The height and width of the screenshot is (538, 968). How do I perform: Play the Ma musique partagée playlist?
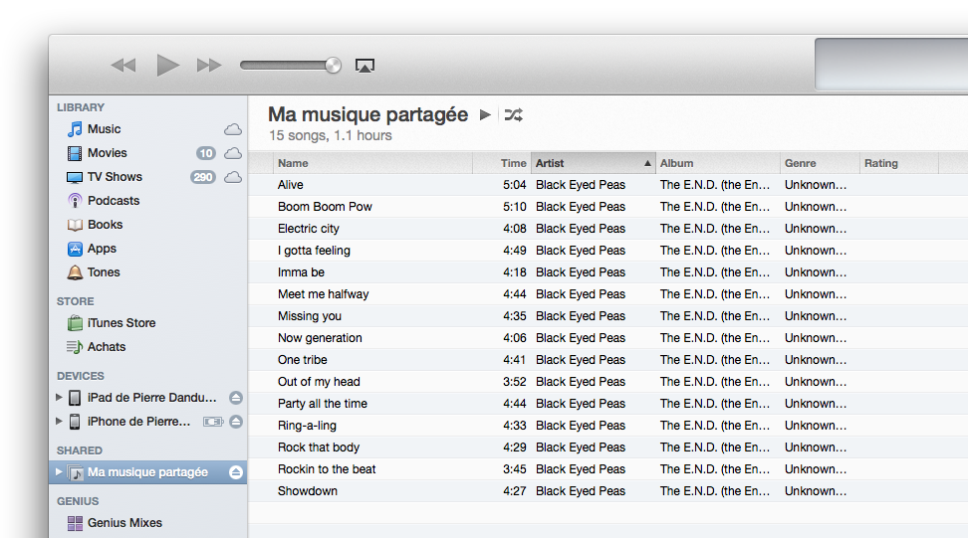click(x=485, y=115)
